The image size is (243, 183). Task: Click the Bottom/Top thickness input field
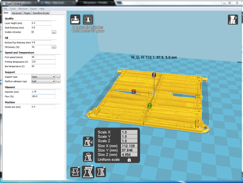(x=41, y=42)
